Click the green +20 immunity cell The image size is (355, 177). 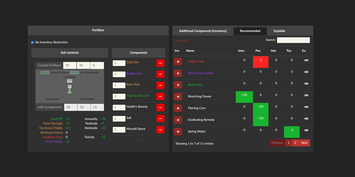click(x=244, y=97)
